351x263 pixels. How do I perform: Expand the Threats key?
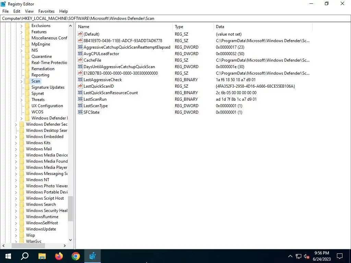[x=22, y=100]
